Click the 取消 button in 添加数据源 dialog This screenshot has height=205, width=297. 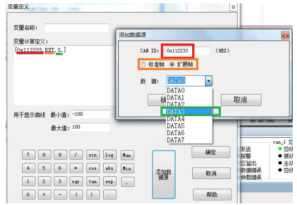(241, 100)
